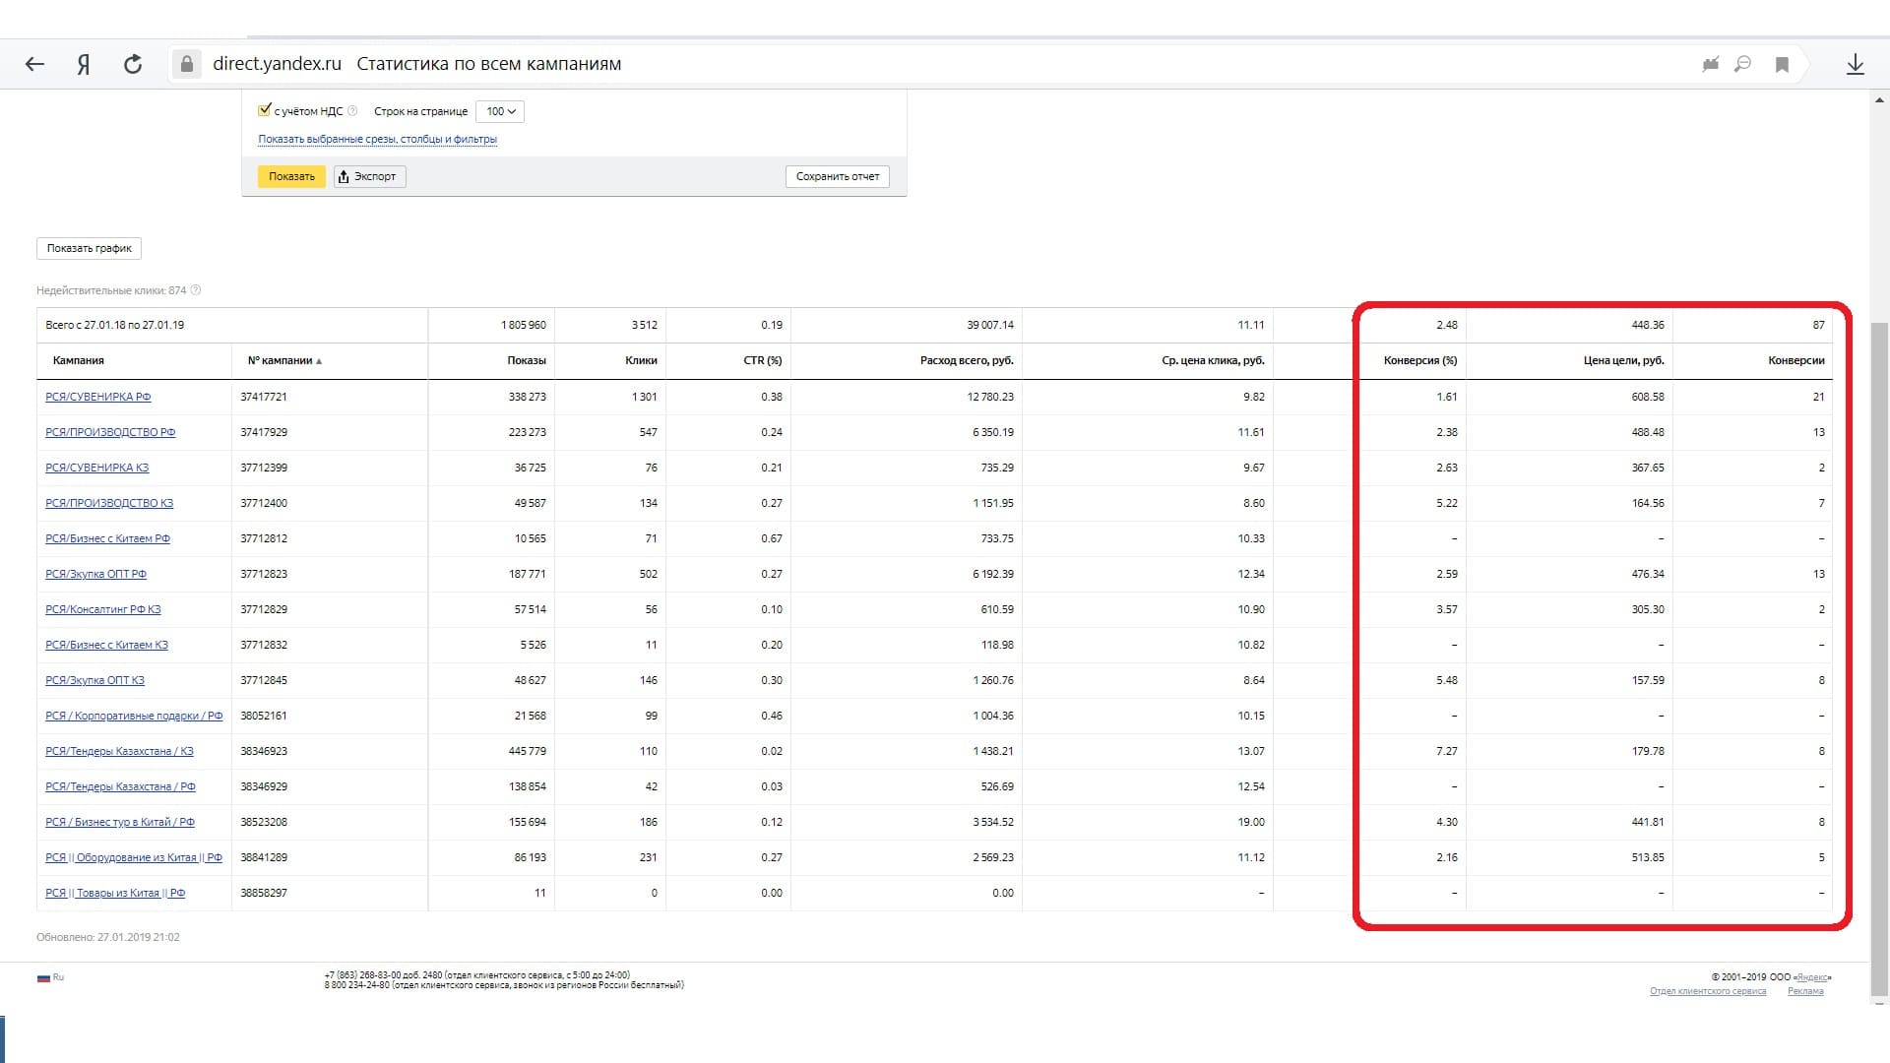Screen dimensions: 1890x1063
Task: Click the blocked-plugin icon in address bar
Action: pos(1711,64)
